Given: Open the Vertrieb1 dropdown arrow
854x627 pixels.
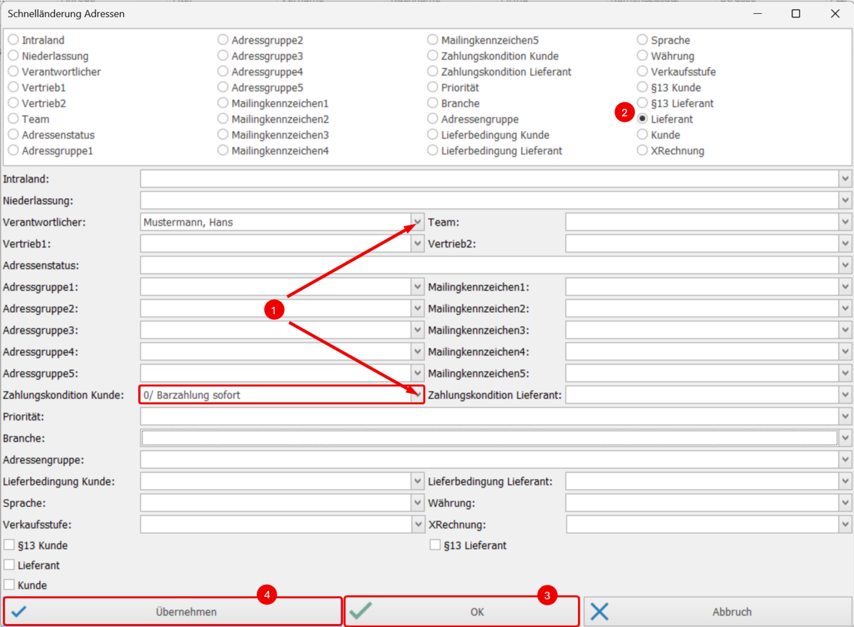Looking at the screenshot, I should pos(417,244).
